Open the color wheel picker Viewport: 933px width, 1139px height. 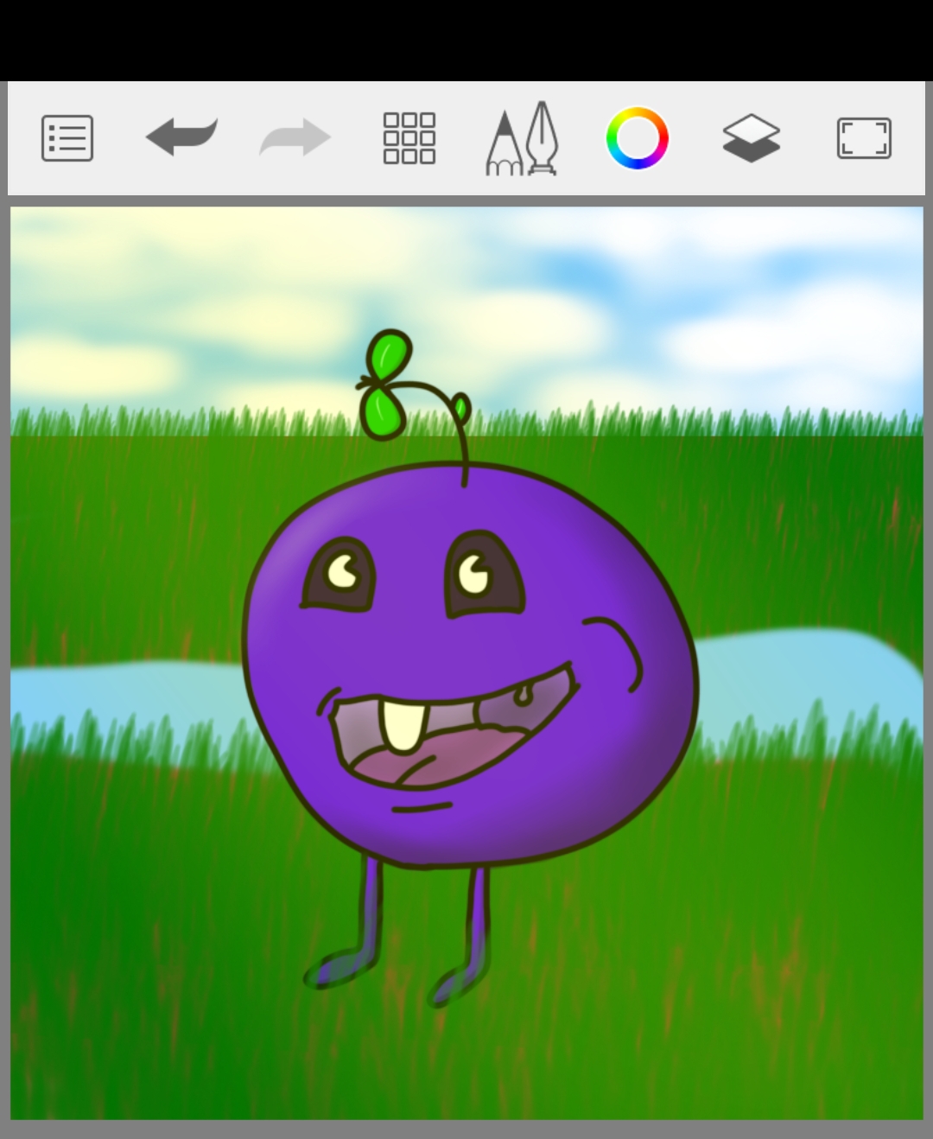tap(638, 138)
